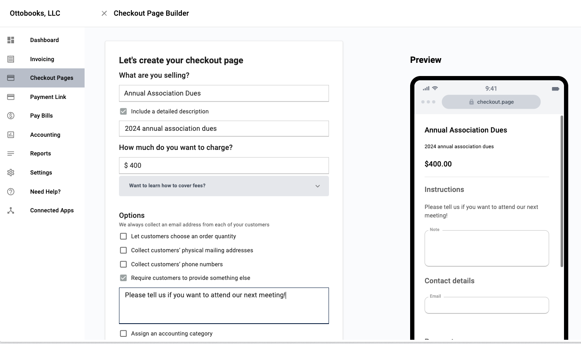581x344 pixels.
Task: Enable Let customers choose an order quantity
Action: [123, 236]
